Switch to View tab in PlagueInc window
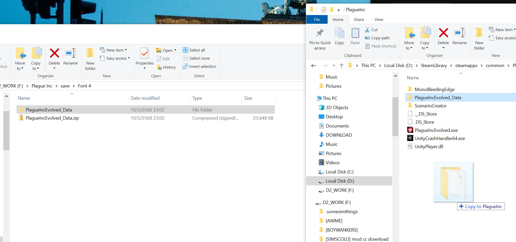The width and height of the screenshot is (516, 242). point(379,19)
